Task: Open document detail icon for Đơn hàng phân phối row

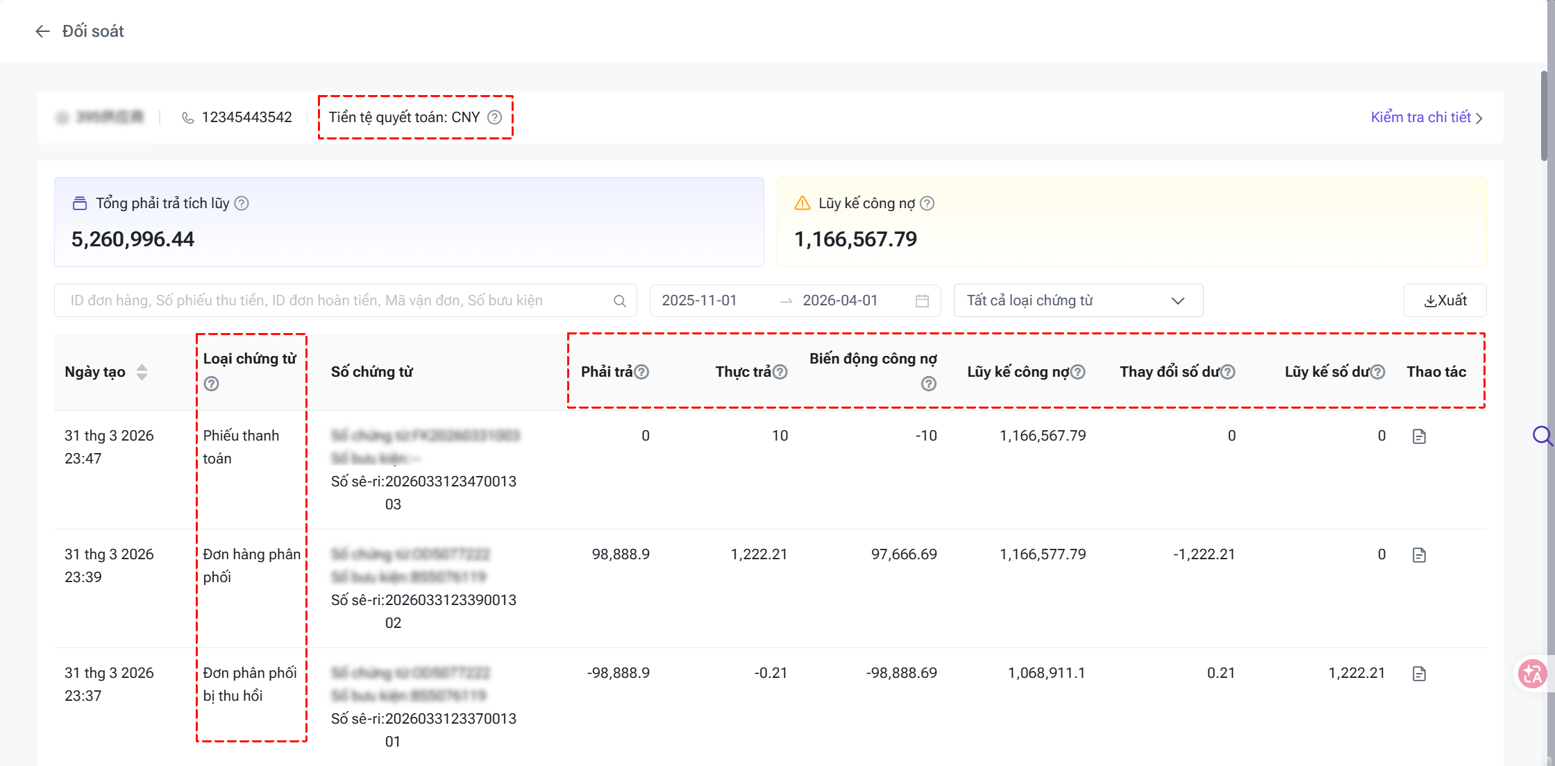Action: 1419,555
